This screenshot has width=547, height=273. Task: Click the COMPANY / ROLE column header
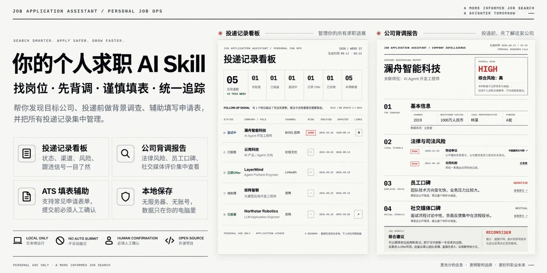point(255,119)
